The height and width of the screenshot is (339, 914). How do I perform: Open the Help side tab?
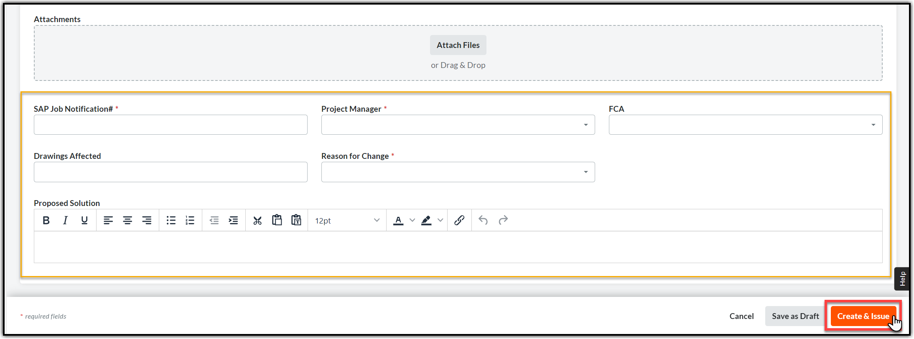(903, 279)
